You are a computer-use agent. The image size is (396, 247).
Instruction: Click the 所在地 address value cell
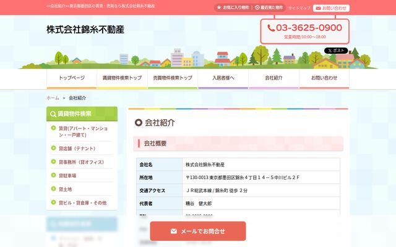coord(261,178)
